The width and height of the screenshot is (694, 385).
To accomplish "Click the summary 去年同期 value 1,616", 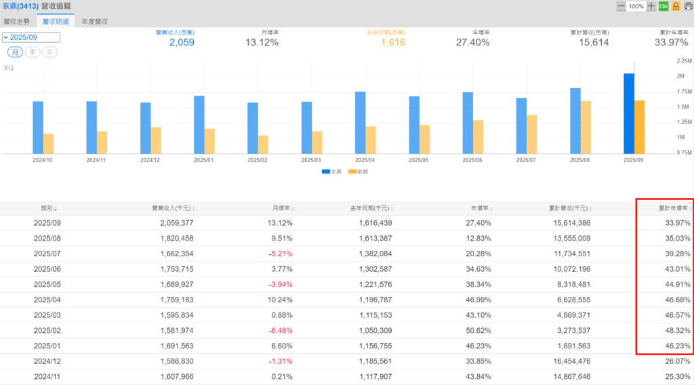I will click(393, 43).
